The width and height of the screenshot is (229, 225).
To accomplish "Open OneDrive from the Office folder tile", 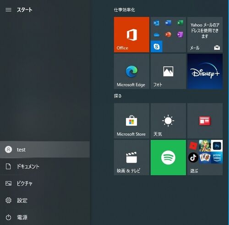I will click(x=157, y=35).
